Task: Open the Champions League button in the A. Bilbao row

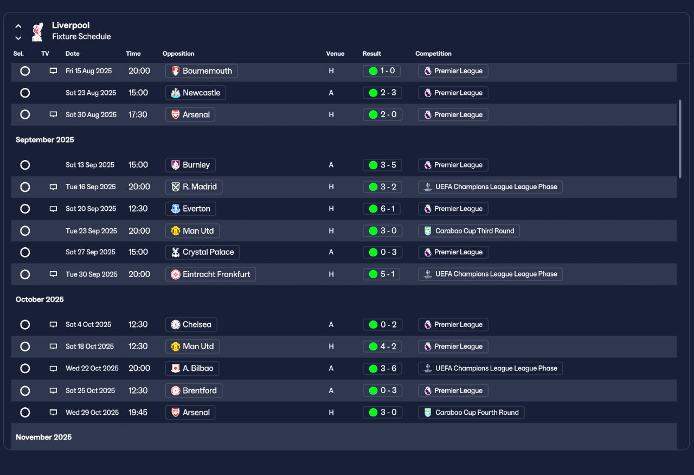Action: [x=490, y=369]
